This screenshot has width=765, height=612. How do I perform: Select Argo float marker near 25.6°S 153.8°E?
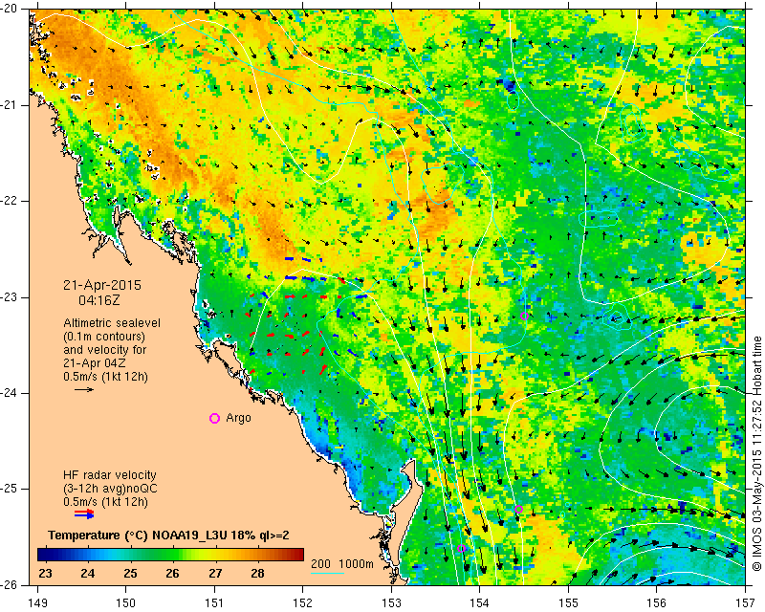462,548
